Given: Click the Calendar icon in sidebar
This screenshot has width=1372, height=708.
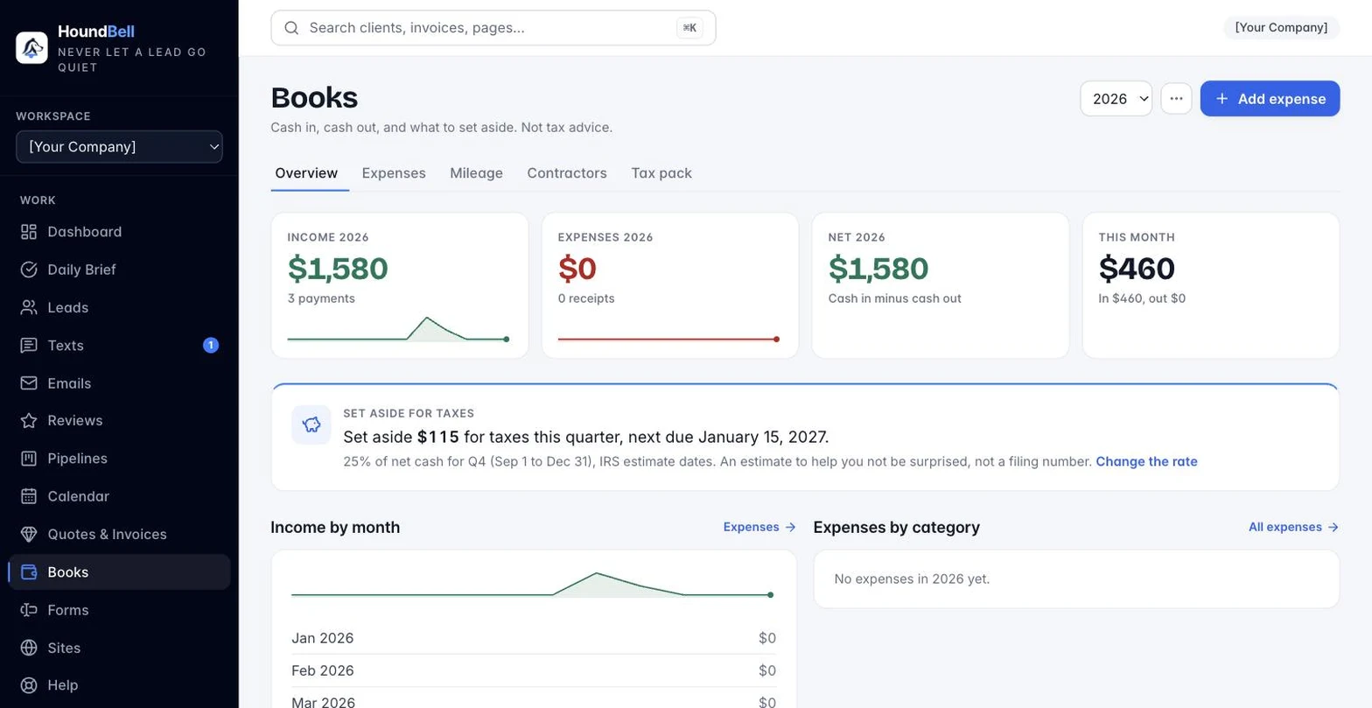Looking at the screenshot, I should (x=29, y=496).
